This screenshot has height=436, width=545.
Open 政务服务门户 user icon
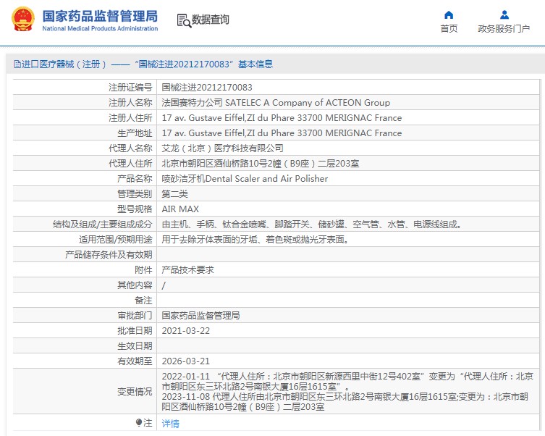504,15
